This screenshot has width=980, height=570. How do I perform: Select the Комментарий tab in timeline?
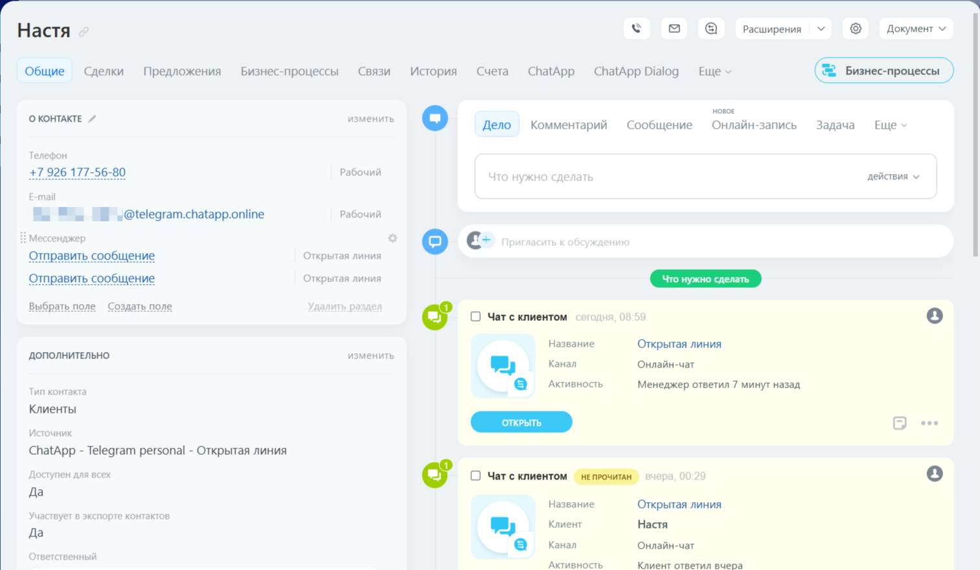coord(569,125)
